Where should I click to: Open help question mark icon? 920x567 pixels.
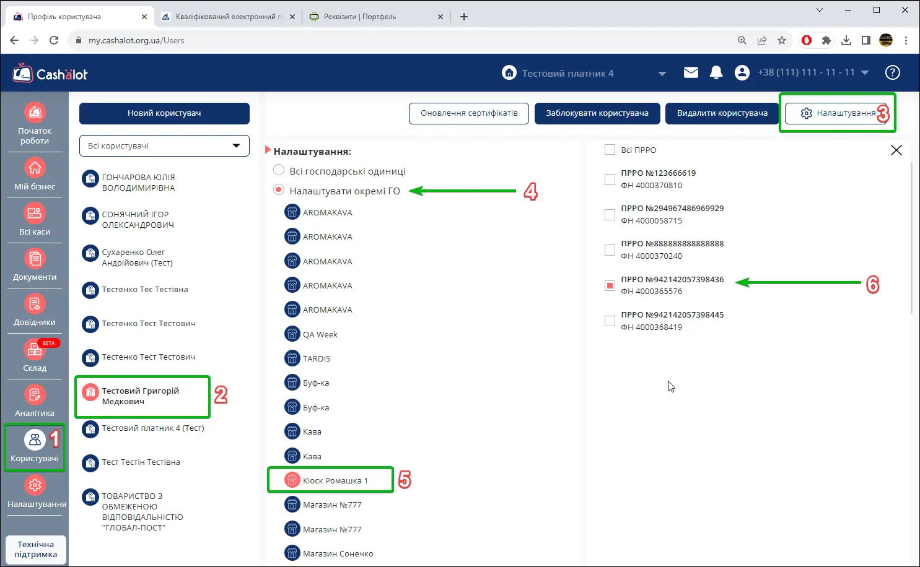click(x=892, y=72)
